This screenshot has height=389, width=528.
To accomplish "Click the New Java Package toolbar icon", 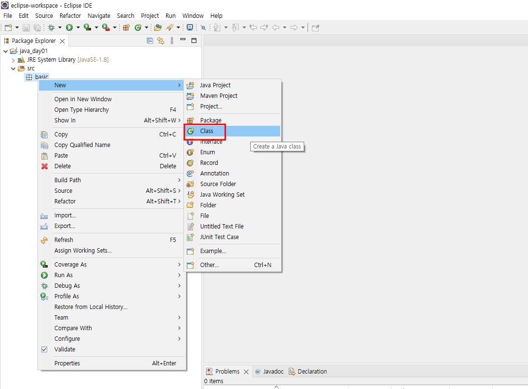I will point(126,27).
